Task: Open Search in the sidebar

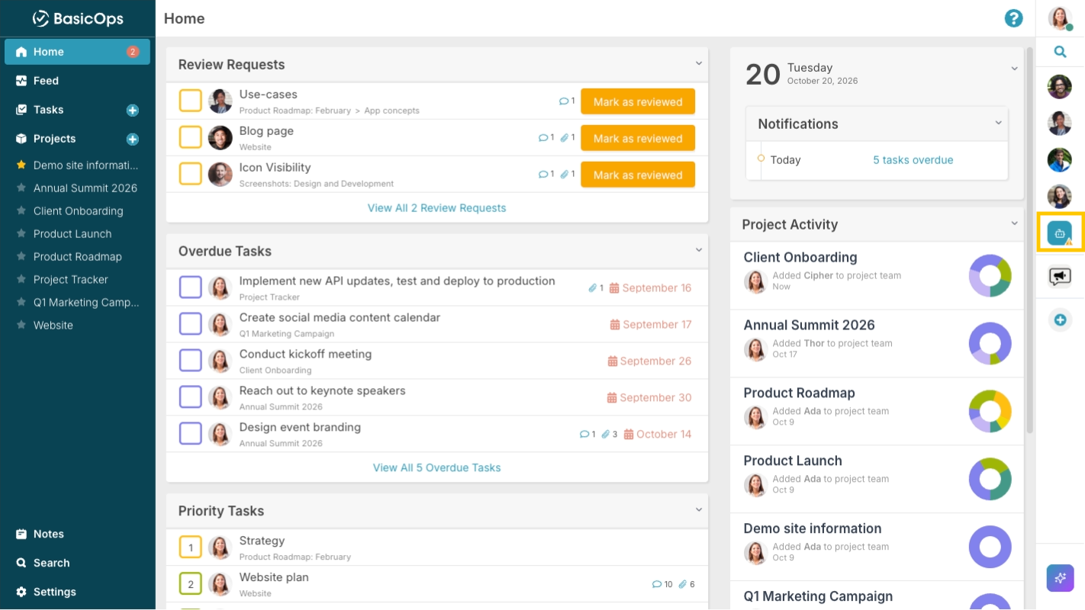Action: point(78,563)
